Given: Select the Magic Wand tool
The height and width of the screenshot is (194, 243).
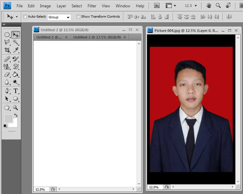Looking at the screenshot, I should 16,42.
